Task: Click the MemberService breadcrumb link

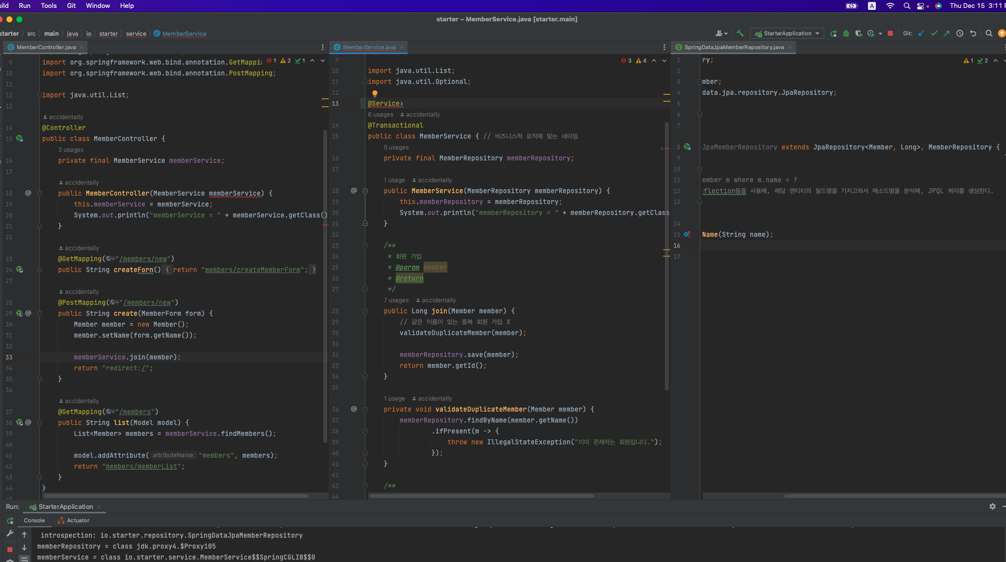Action: pyautogui.click(x=184, y=34)
